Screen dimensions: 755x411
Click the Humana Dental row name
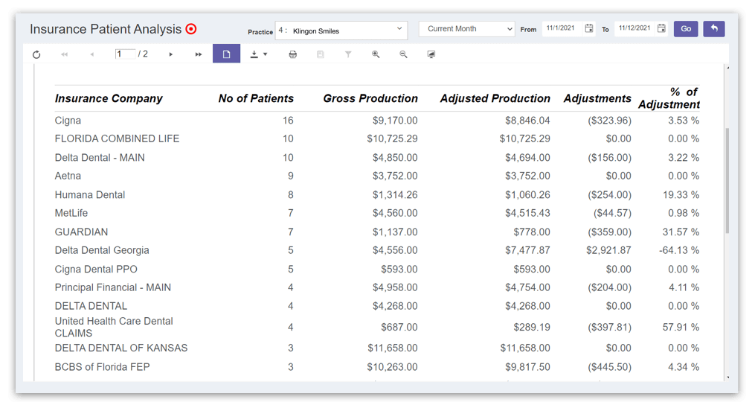(x=89, y=194)
